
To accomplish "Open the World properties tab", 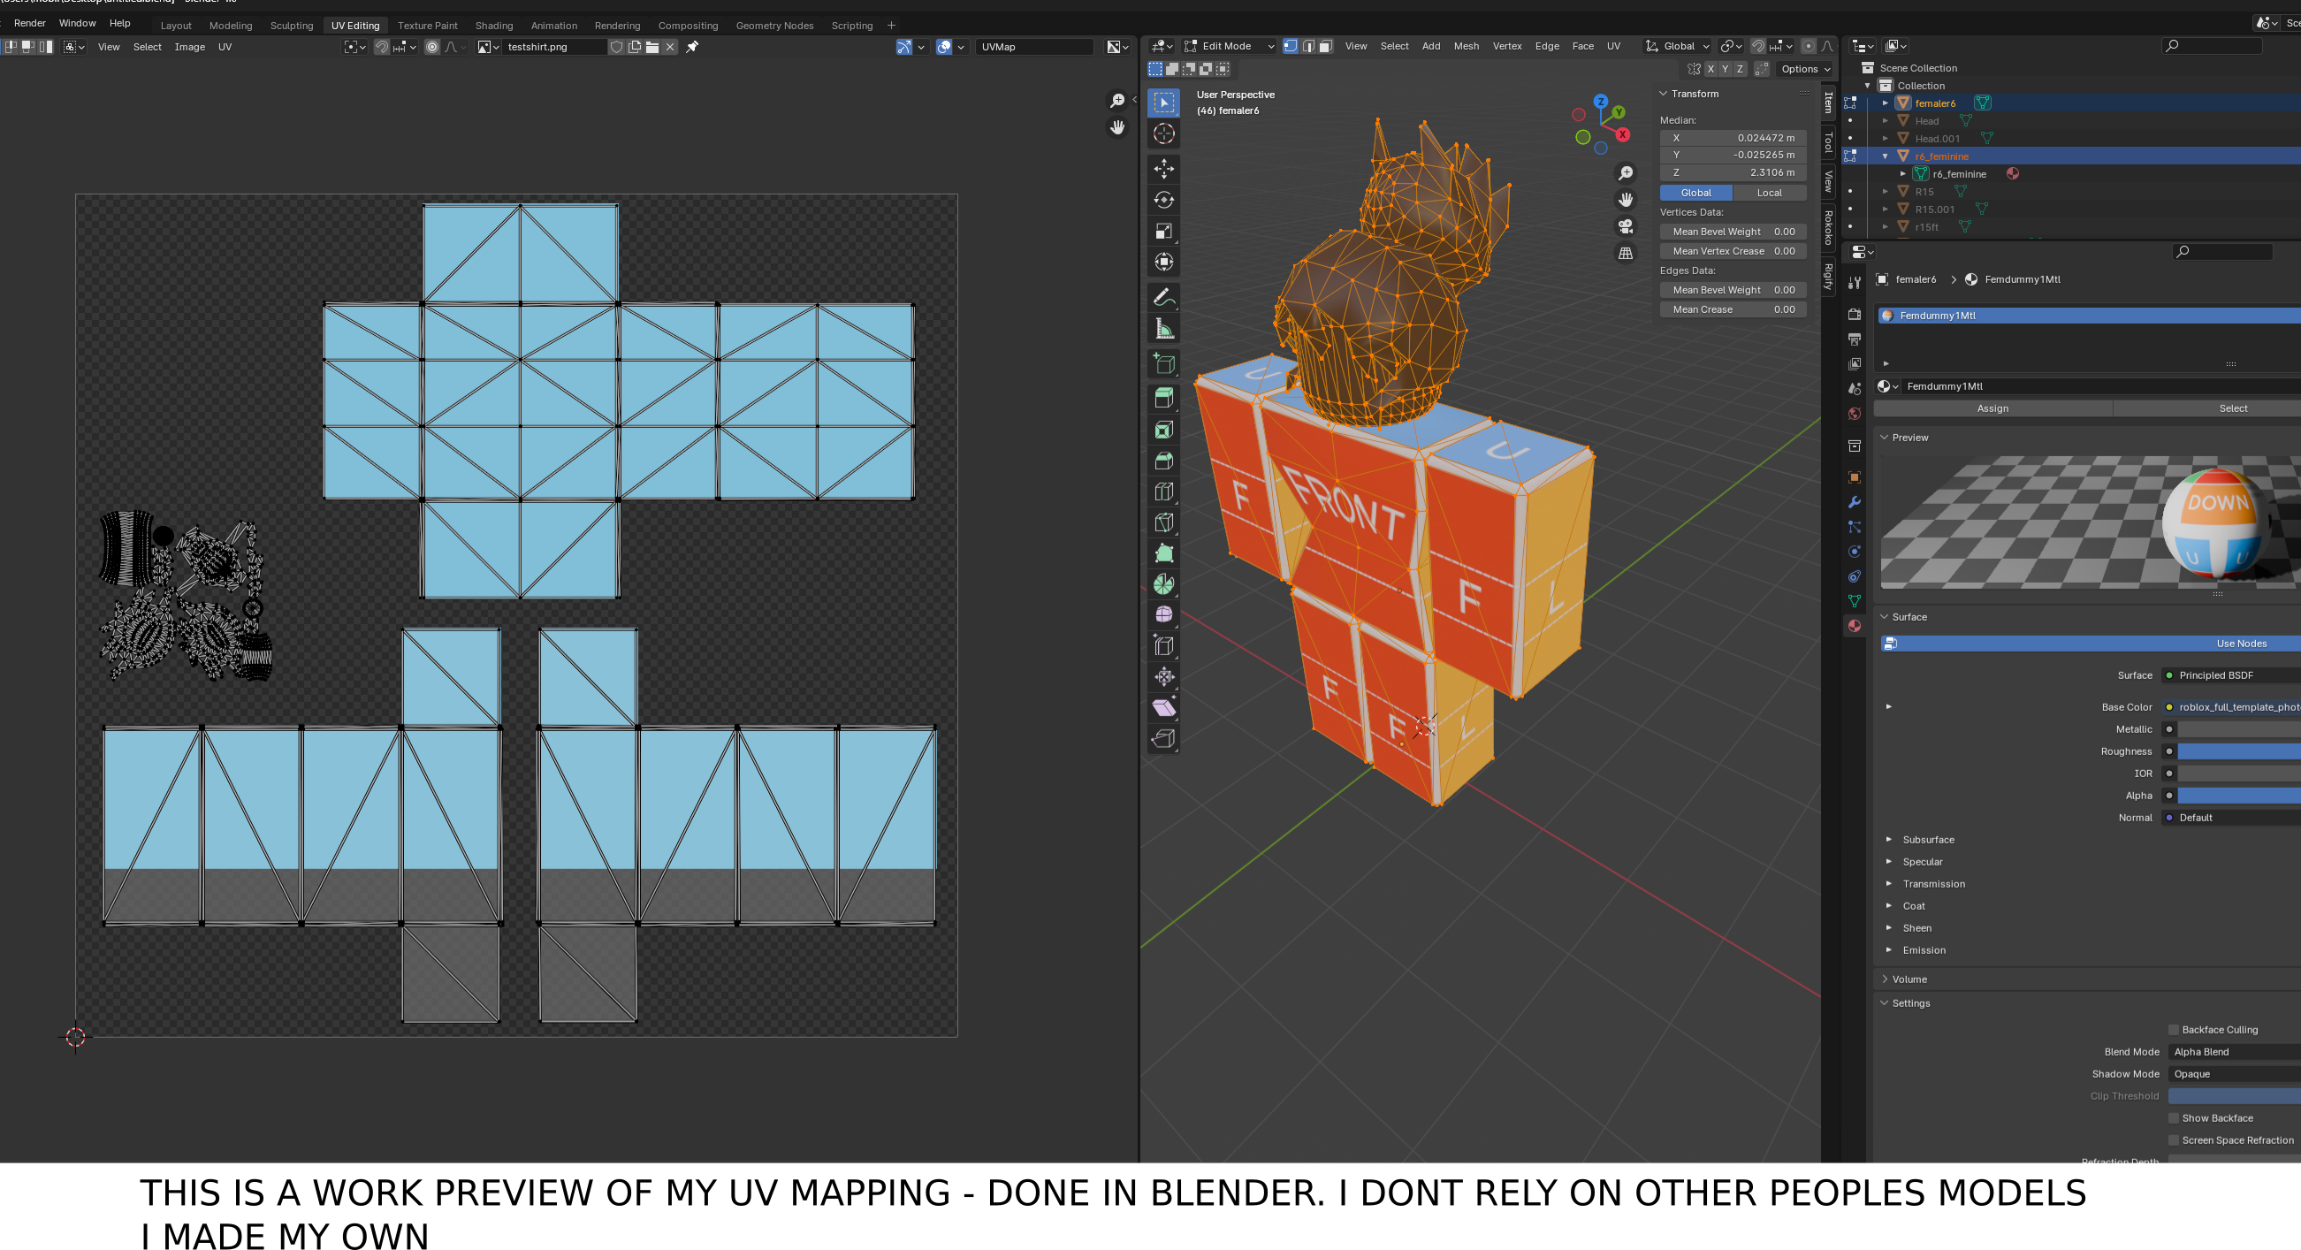I will [x=1855, y=414].
